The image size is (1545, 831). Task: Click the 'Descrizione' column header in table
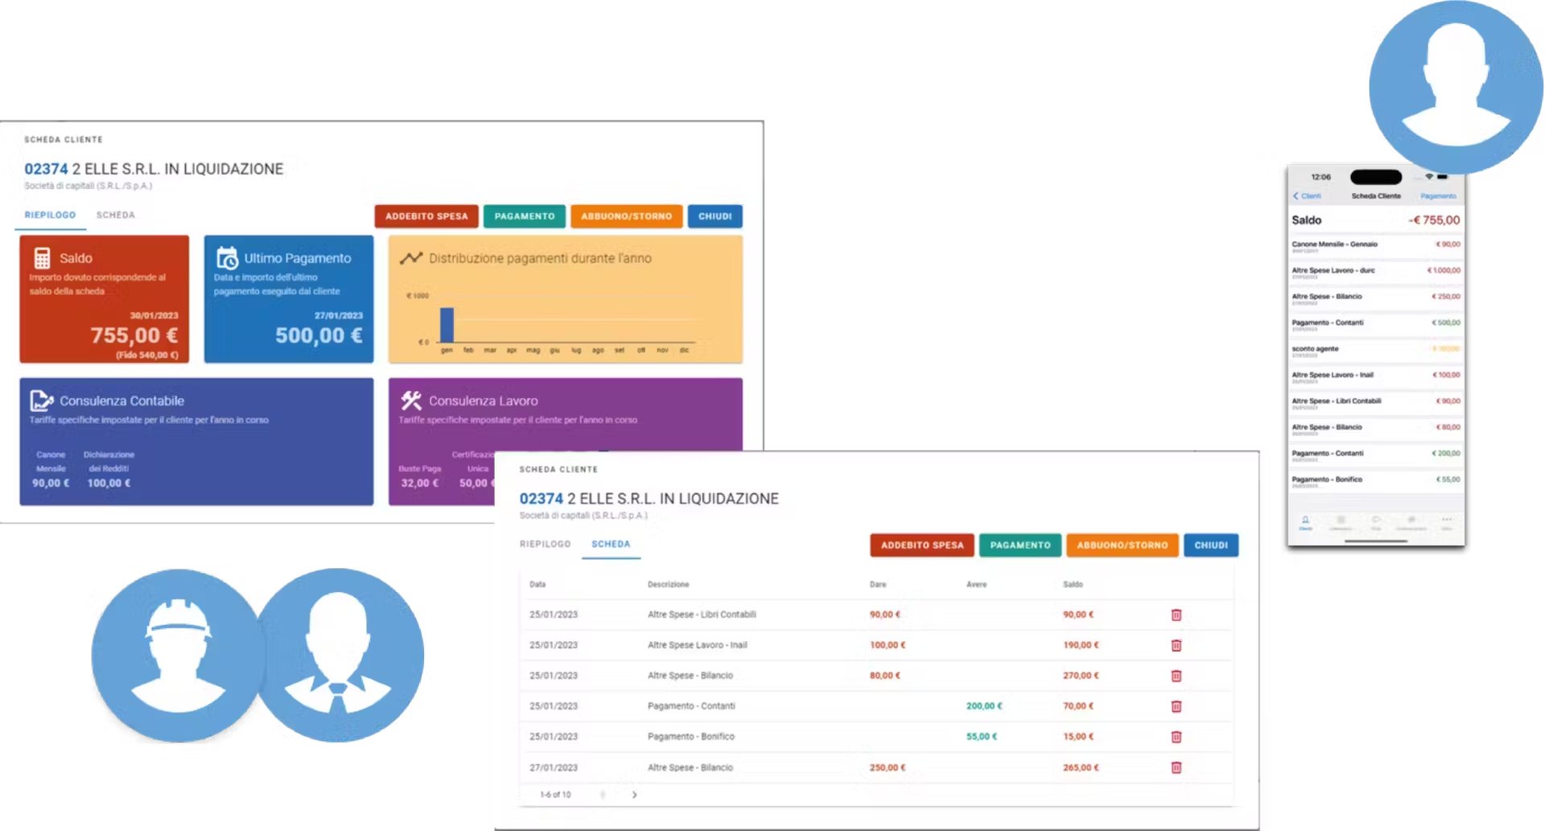(x=668, y=585)
